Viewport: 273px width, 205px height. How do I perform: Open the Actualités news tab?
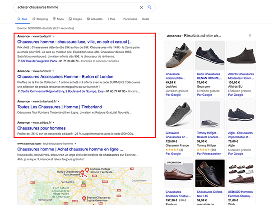point(95,19)
